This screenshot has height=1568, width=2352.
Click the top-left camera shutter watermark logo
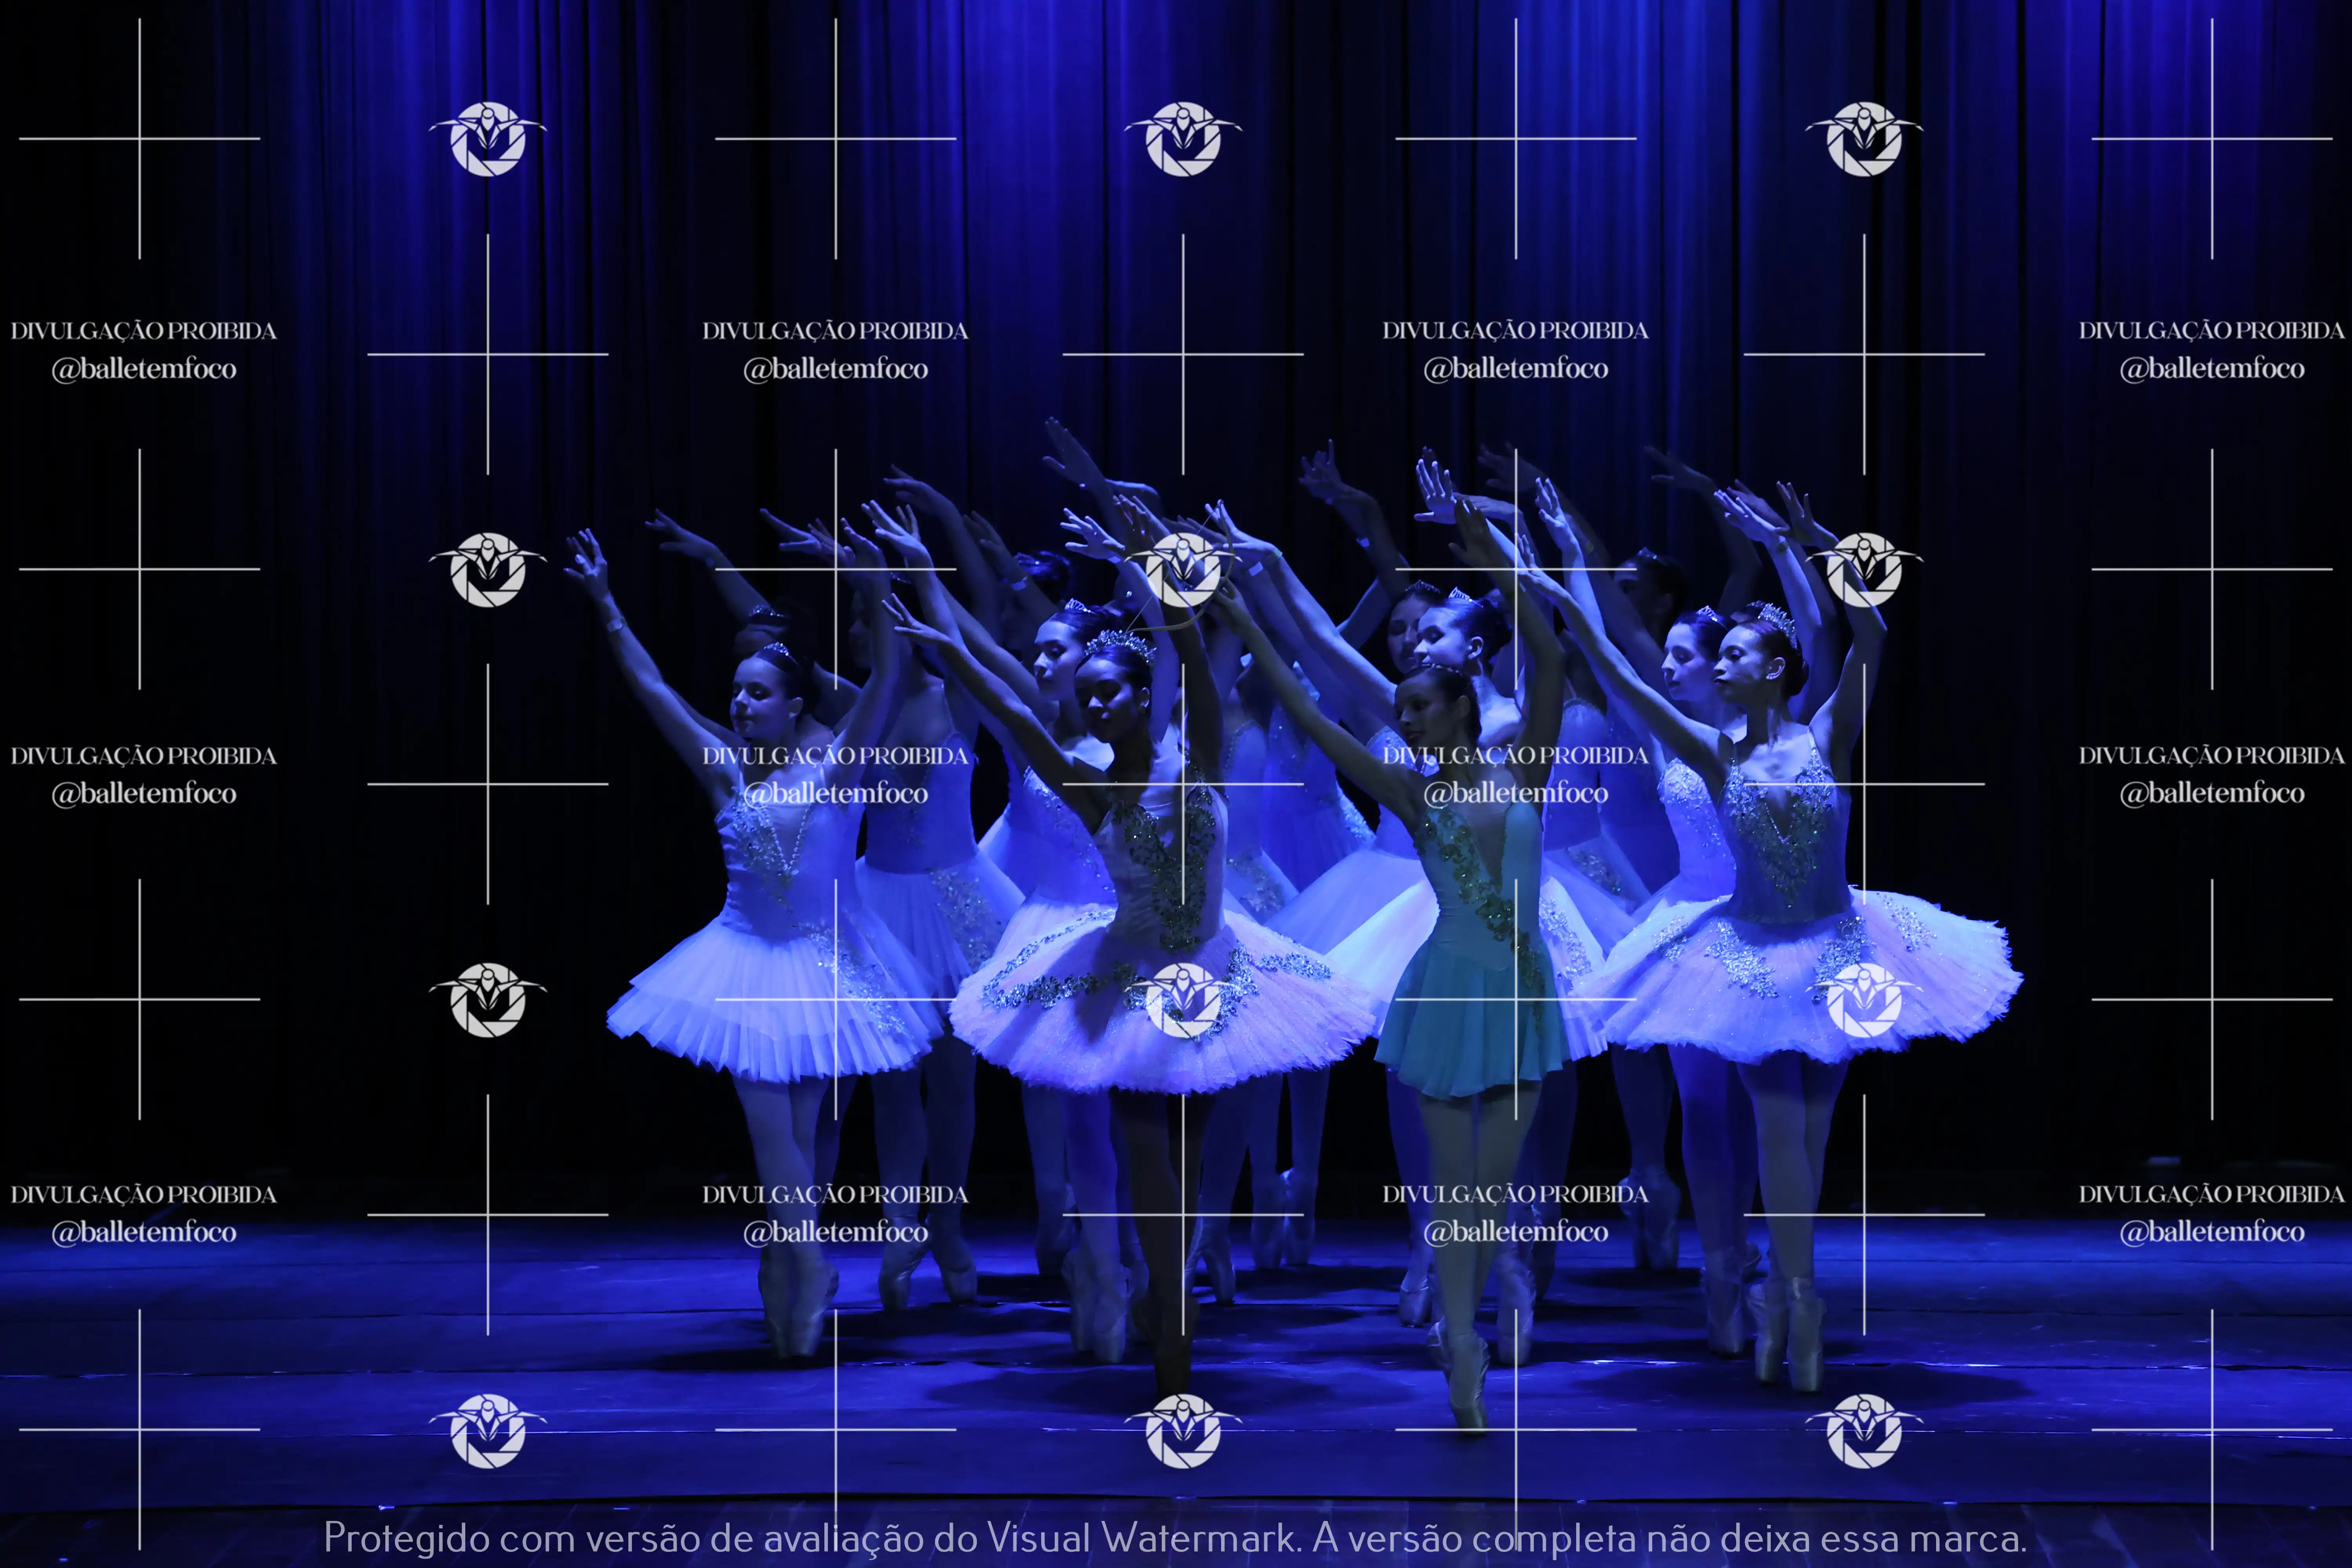488,140
